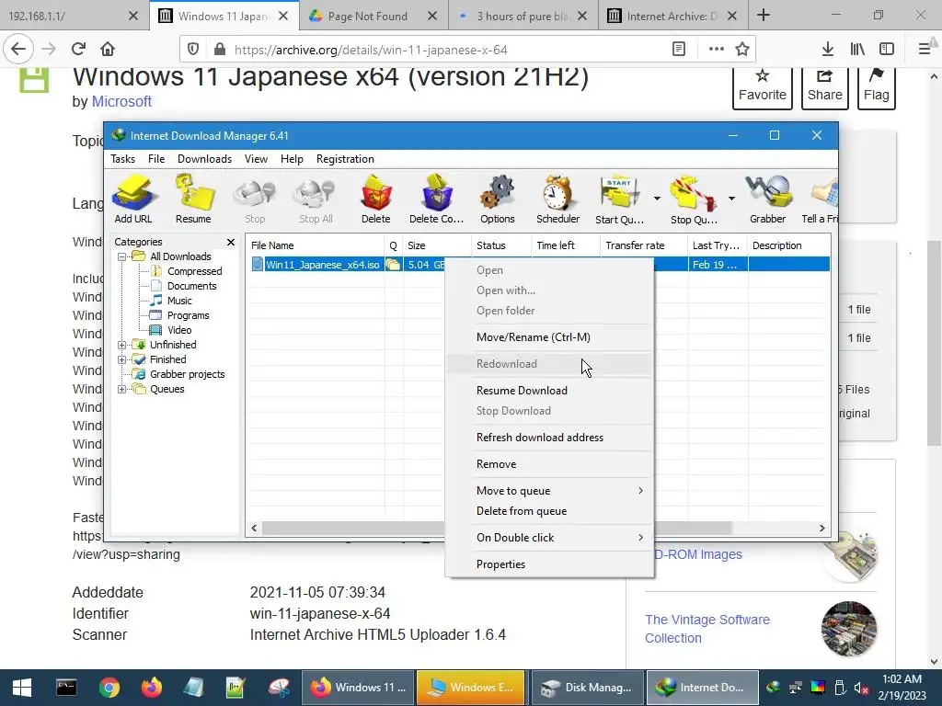The width and height of the screenshot is (942, 706).
Task: Open Chrome from the taskbar
Action: pos(109,688)
